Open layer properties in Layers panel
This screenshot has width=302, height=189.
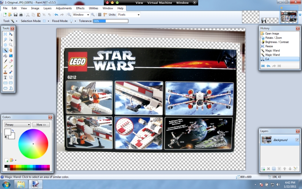pyautogui.click(x=296, y=169)
